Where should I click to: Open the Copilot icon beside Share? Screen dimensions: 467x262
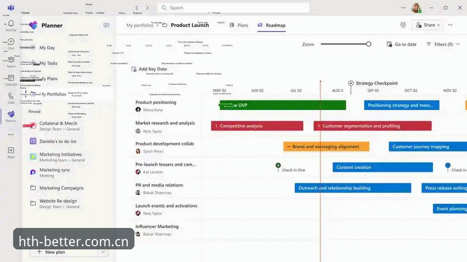pyautogui.click(x=403, y=25)
